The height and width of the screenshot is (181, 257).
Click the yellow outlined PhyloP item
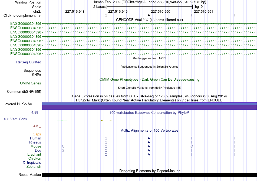(106, 121)
